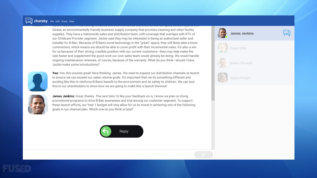Click James Jenkins photo in chat message
Screen dimensions: 317x178
click(x=38, y=104)
